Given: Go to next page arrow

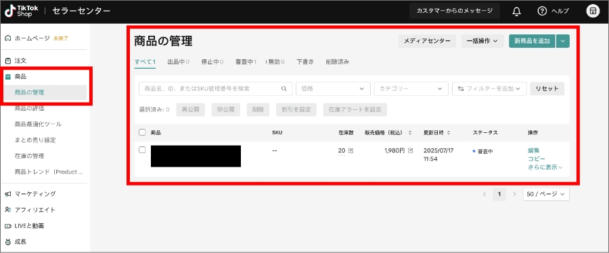Looking at the screenshot, I should pos(515,194).
